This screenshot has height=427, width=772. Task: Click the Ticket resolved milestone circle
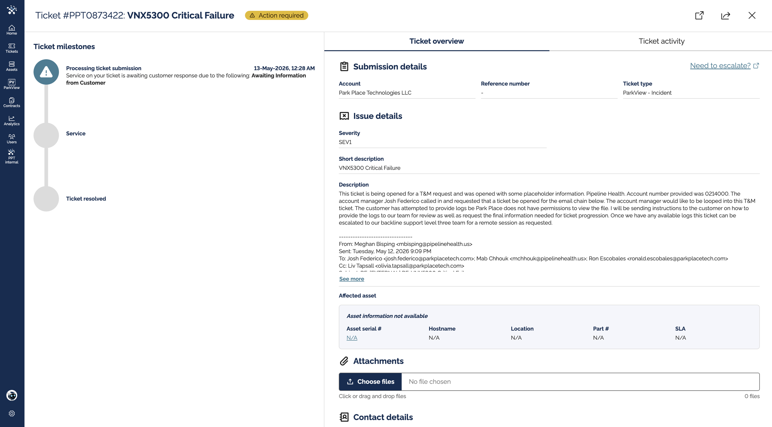[46, 199]
